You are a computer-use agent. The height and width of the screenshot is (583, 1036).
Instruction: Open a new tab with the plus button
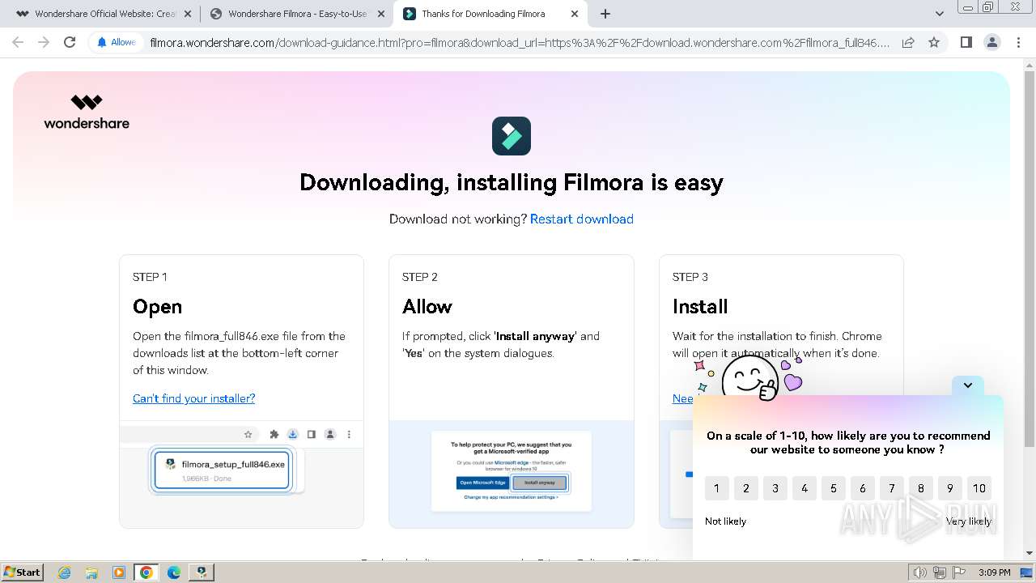(605, 14)
